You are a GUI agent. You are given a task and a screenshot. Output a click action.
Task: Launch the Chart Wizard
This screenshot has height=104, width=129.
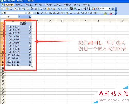point(93,9)
